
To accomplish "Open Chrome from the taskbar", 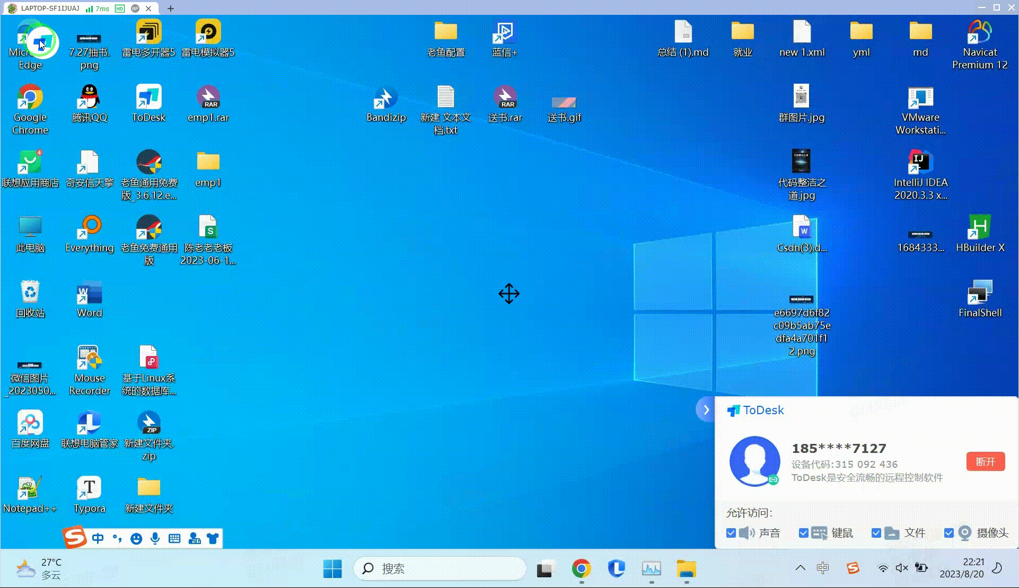I will 581,569.
